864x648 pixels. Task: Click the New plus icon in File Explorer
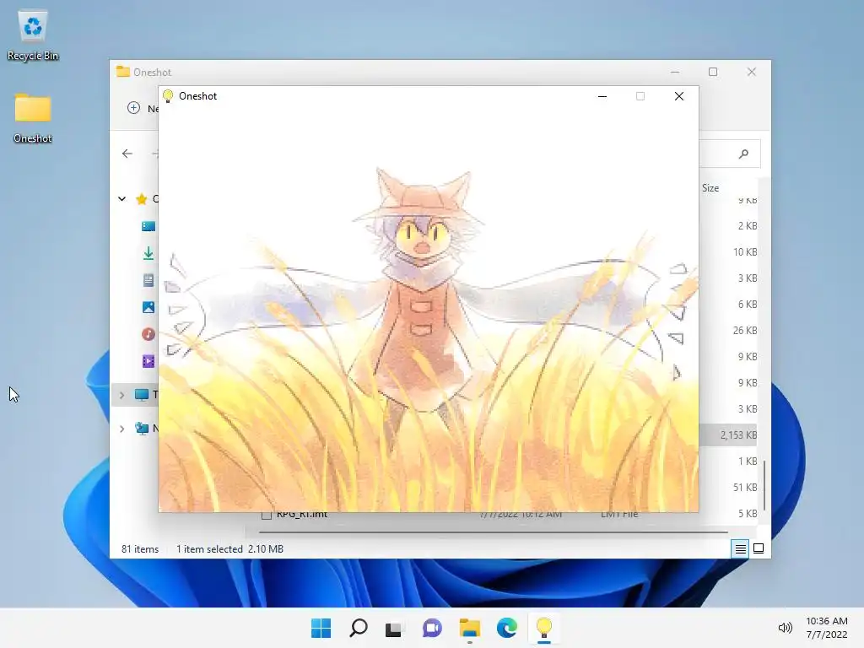(x=133, y=108)
